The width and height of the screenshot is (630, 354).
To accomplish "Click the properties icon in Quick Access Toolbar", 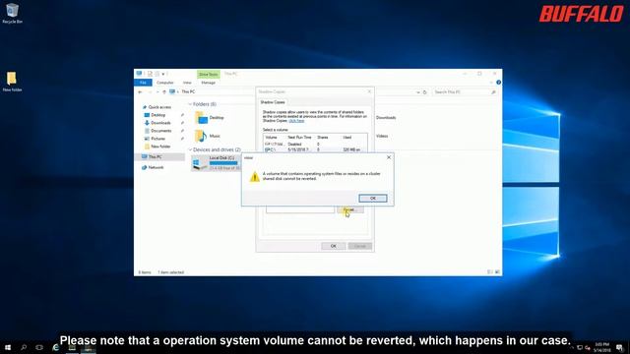I will 150,74.
